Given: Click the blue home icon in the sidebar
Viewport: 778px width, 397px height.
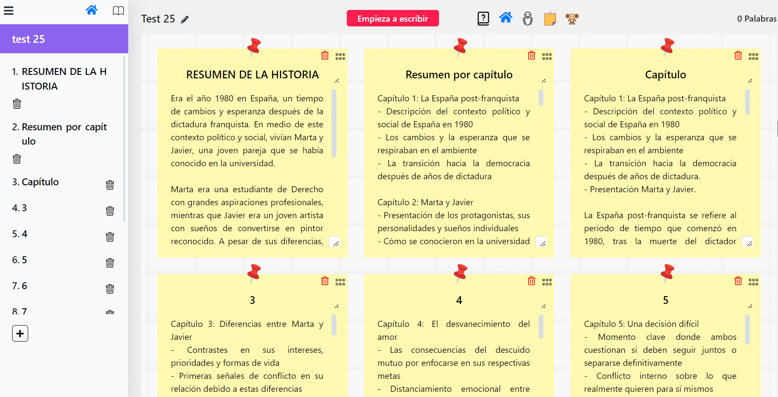Looking at the screenshot, I should click(x=91, y=10).
